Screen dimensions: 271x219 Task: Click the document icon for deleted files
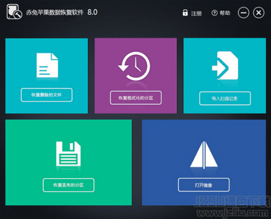(x=47, y=65)
